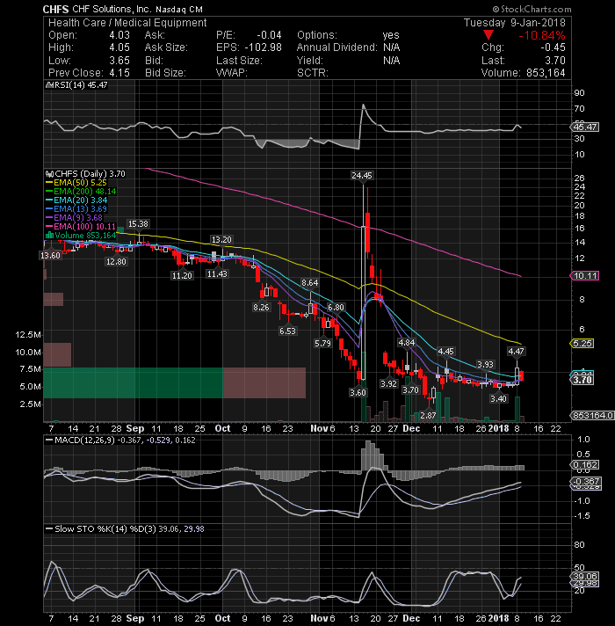Click the 3.40 low price label

498,399
